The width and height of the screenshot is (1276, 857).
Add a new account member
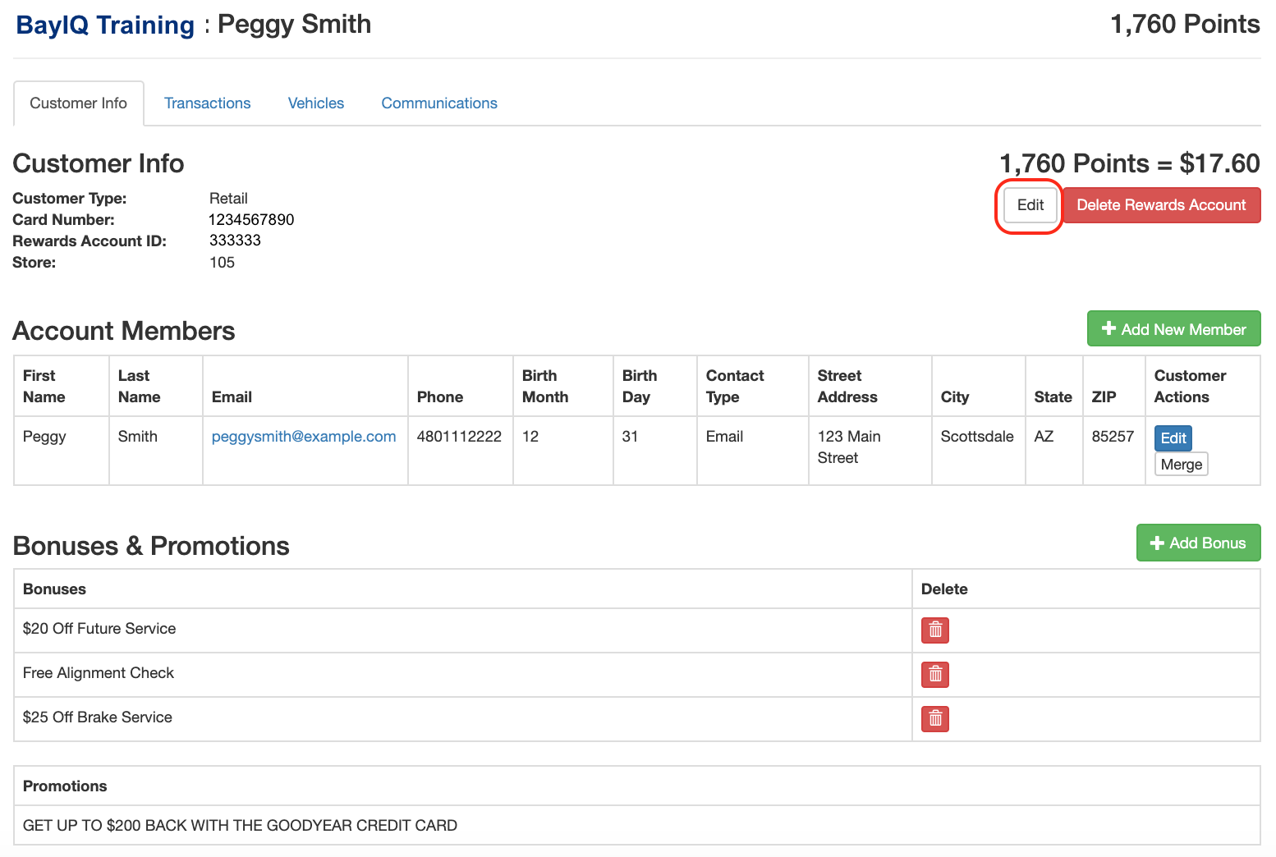[1174, 329]
